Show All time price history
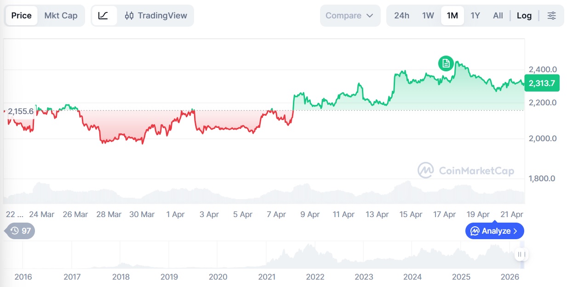The height and width of the screenshot is (287, 567). (498, 16)
